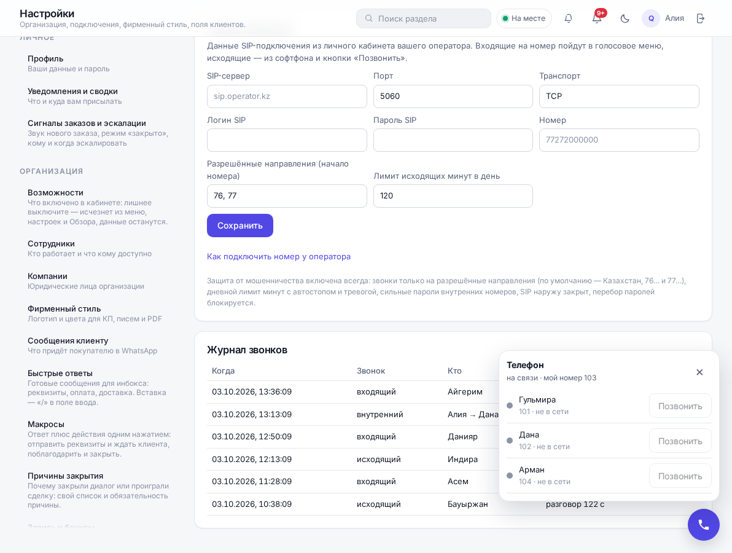Click the Сохранить button
732x553 pixels.
[x=240, y=226]
